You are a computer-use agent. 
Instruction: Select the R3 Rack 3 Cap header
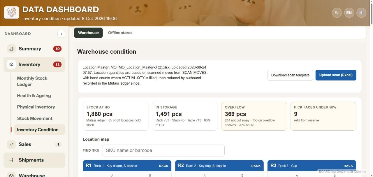[312, 166]
